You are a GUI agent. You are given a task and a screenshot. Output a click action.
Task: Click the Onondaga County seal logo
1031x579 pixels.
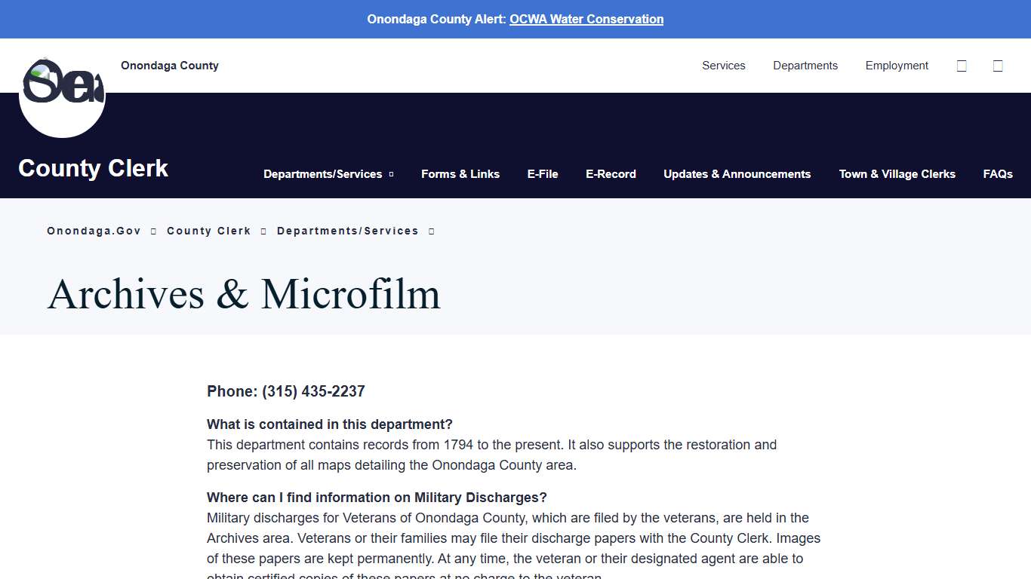pyautogui.click(x=62, y=93)
